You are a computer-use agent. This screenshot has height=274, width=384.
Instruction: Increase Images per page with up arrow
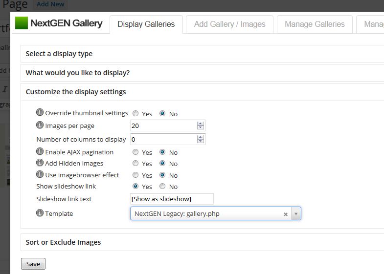(201, 124)
